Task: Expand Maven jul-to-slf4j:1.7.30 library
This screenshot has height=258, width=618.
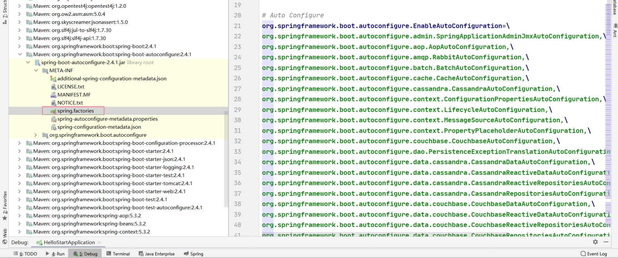Action: coord(20,30)
